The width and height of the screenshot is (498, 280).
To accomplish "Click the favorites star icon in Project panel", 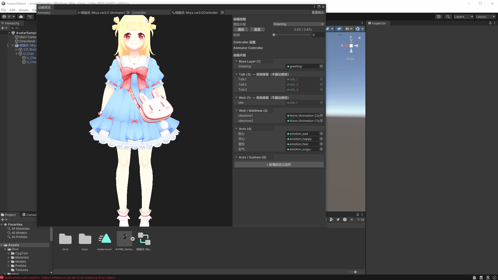I will coord(352,220).
